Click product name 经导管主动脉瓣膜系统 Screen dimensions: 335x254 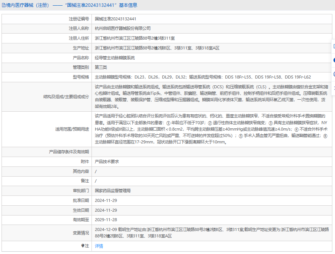(x=115, y=58)
